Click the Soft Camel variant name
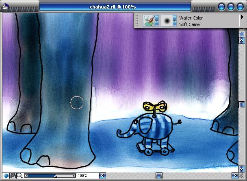This screenshot has height=181, width=247. pyautogui.click(x=190, y=24)
